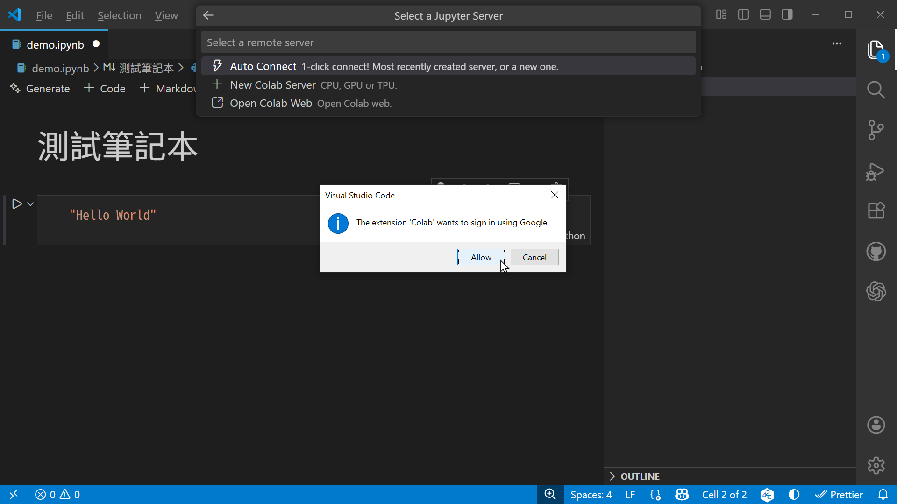897x504 pixels.
Task: Focus the 'Select a remote server' input
Action: (448, 42)
